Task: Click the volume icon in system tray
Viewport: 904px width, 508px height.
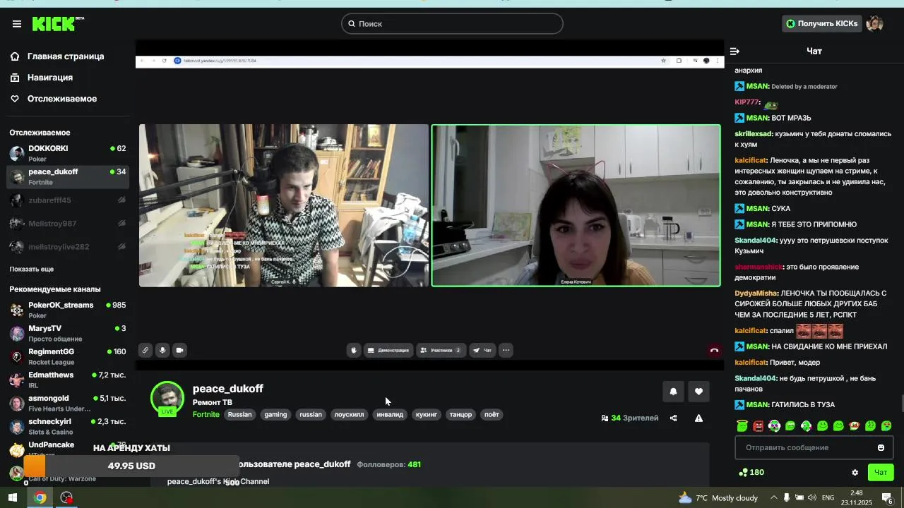Action: click(x=812, y=498)
